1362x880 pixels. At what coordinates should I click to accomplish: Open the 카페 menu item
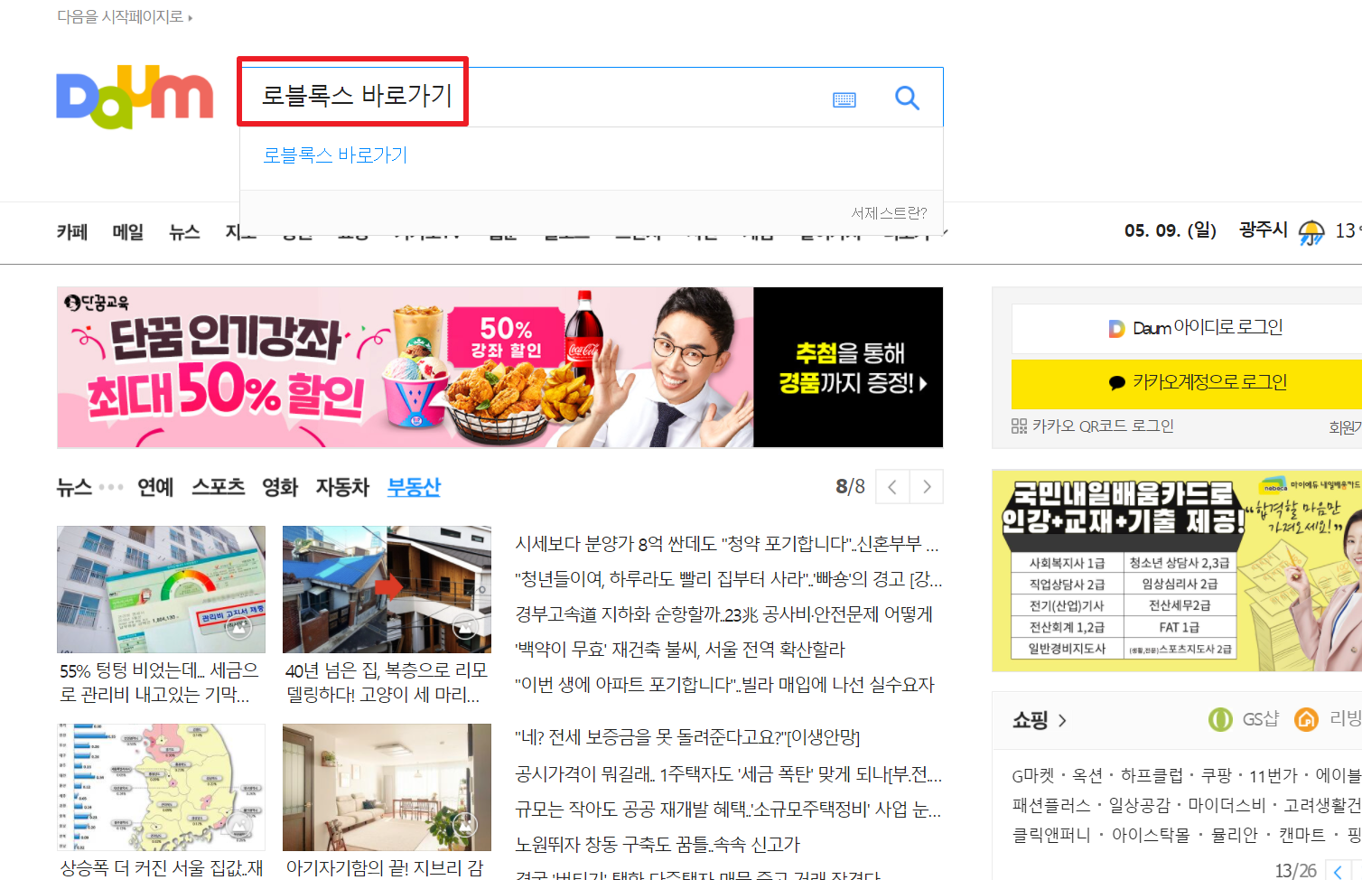coord(72,232)
